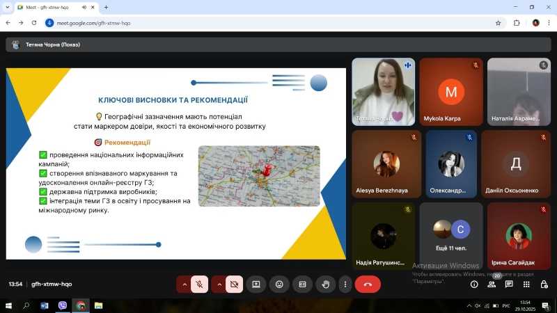This screenshot has width=557, height=313.
Task: Unmute the microphone
Action: click(199, 284)
